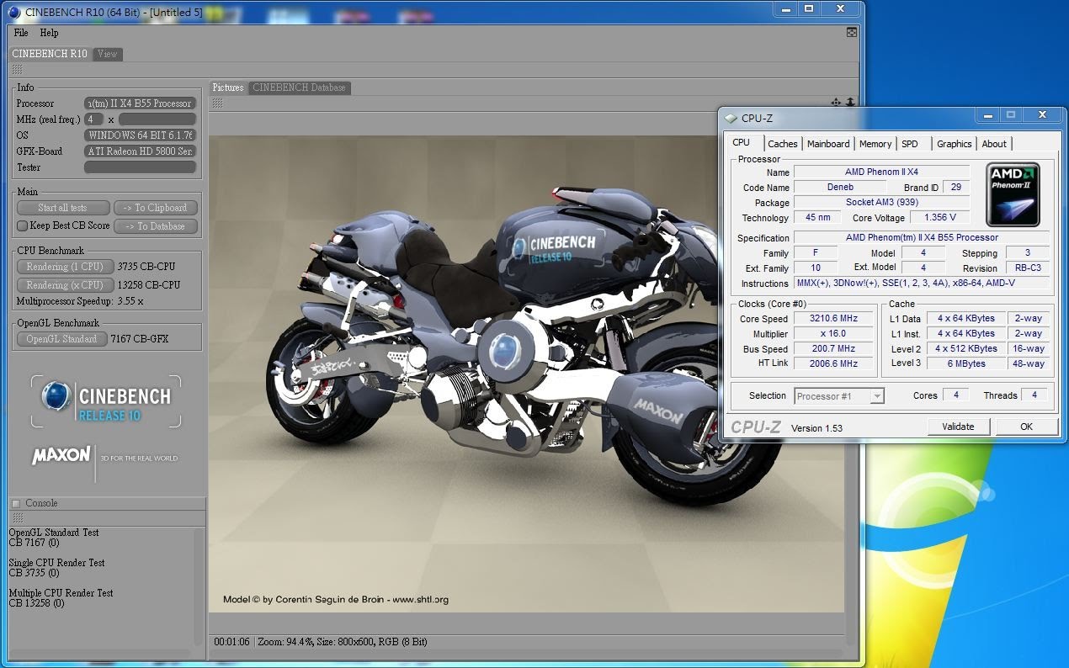Select the CINEBENCH R10 tab
The width and height of the screenshot is (1069, 668).
[50, 54]
